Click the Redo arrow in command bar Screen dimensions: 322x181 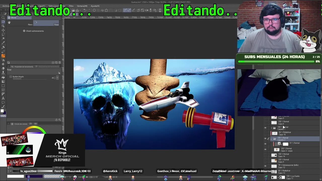tap(89, 10)
